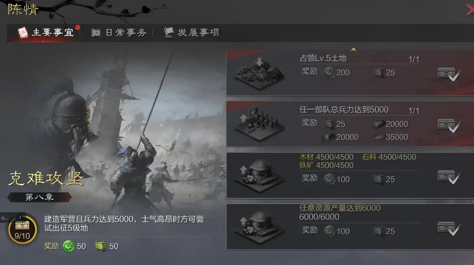The image size is (474, 265).
Task: Claim chest for 任意资源产量达到6000 task
Action: point(449,229)
